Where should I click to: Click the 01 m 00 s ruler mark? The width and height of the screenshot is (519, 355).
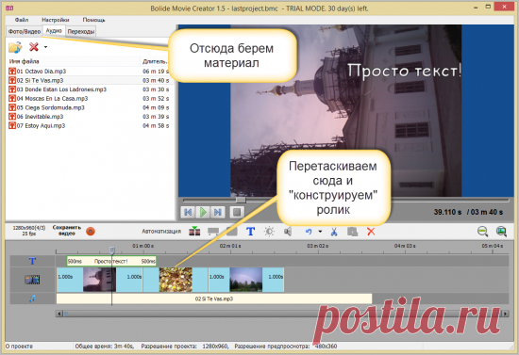[x=142, y=246]
